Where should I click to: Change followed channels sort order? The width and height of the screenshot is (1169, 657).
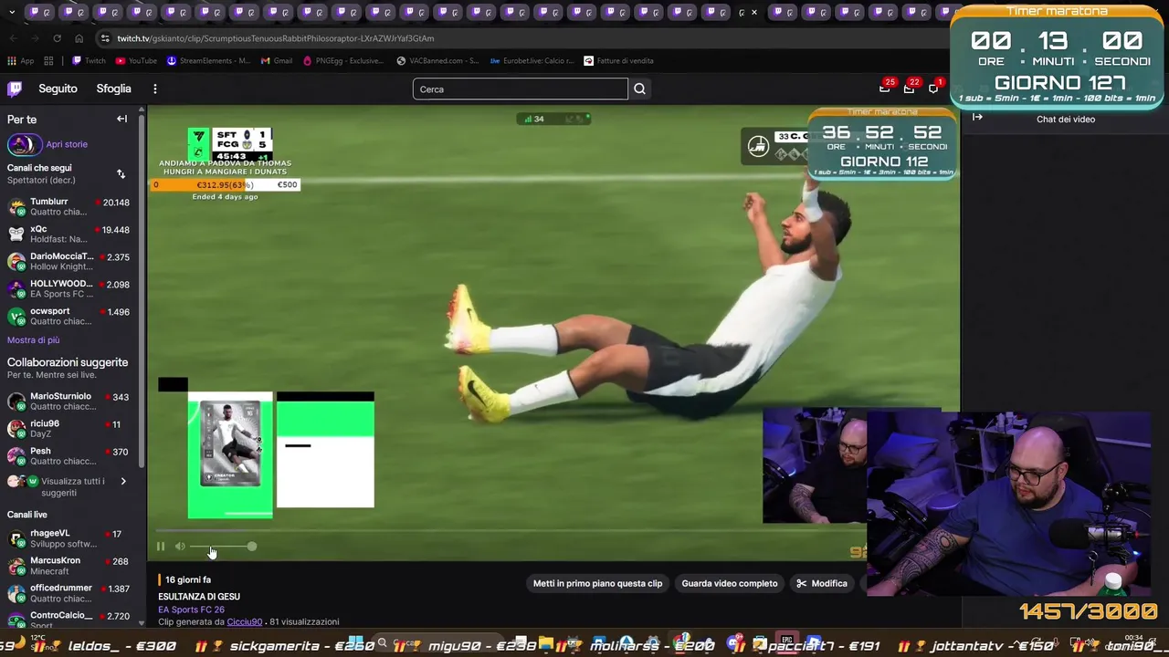(x=121, y=173)
